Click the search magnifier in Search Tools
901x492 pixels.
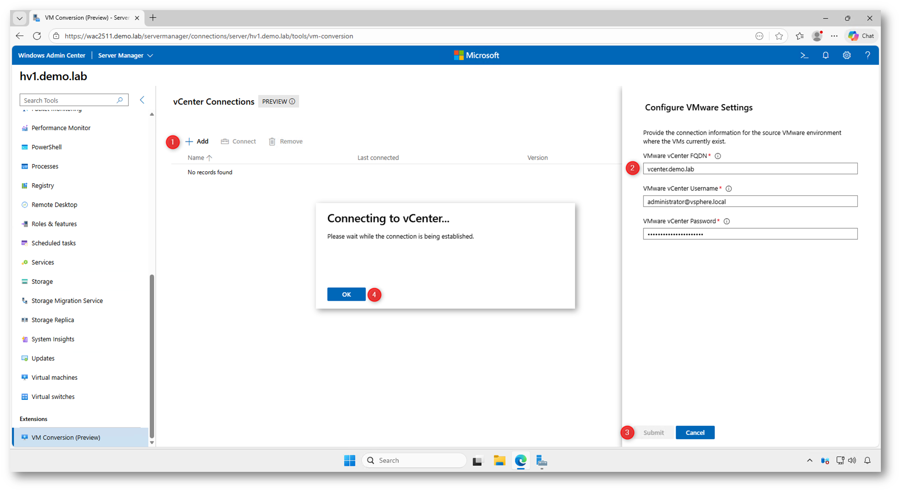119,100
